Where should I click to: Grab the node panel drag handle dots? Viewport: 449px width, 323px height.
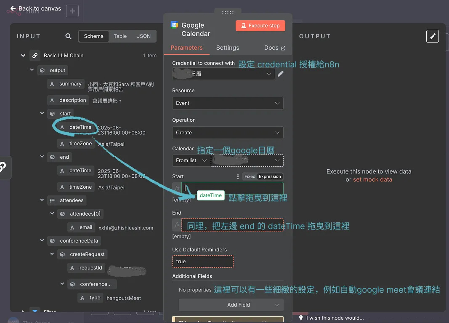point(228,12)
